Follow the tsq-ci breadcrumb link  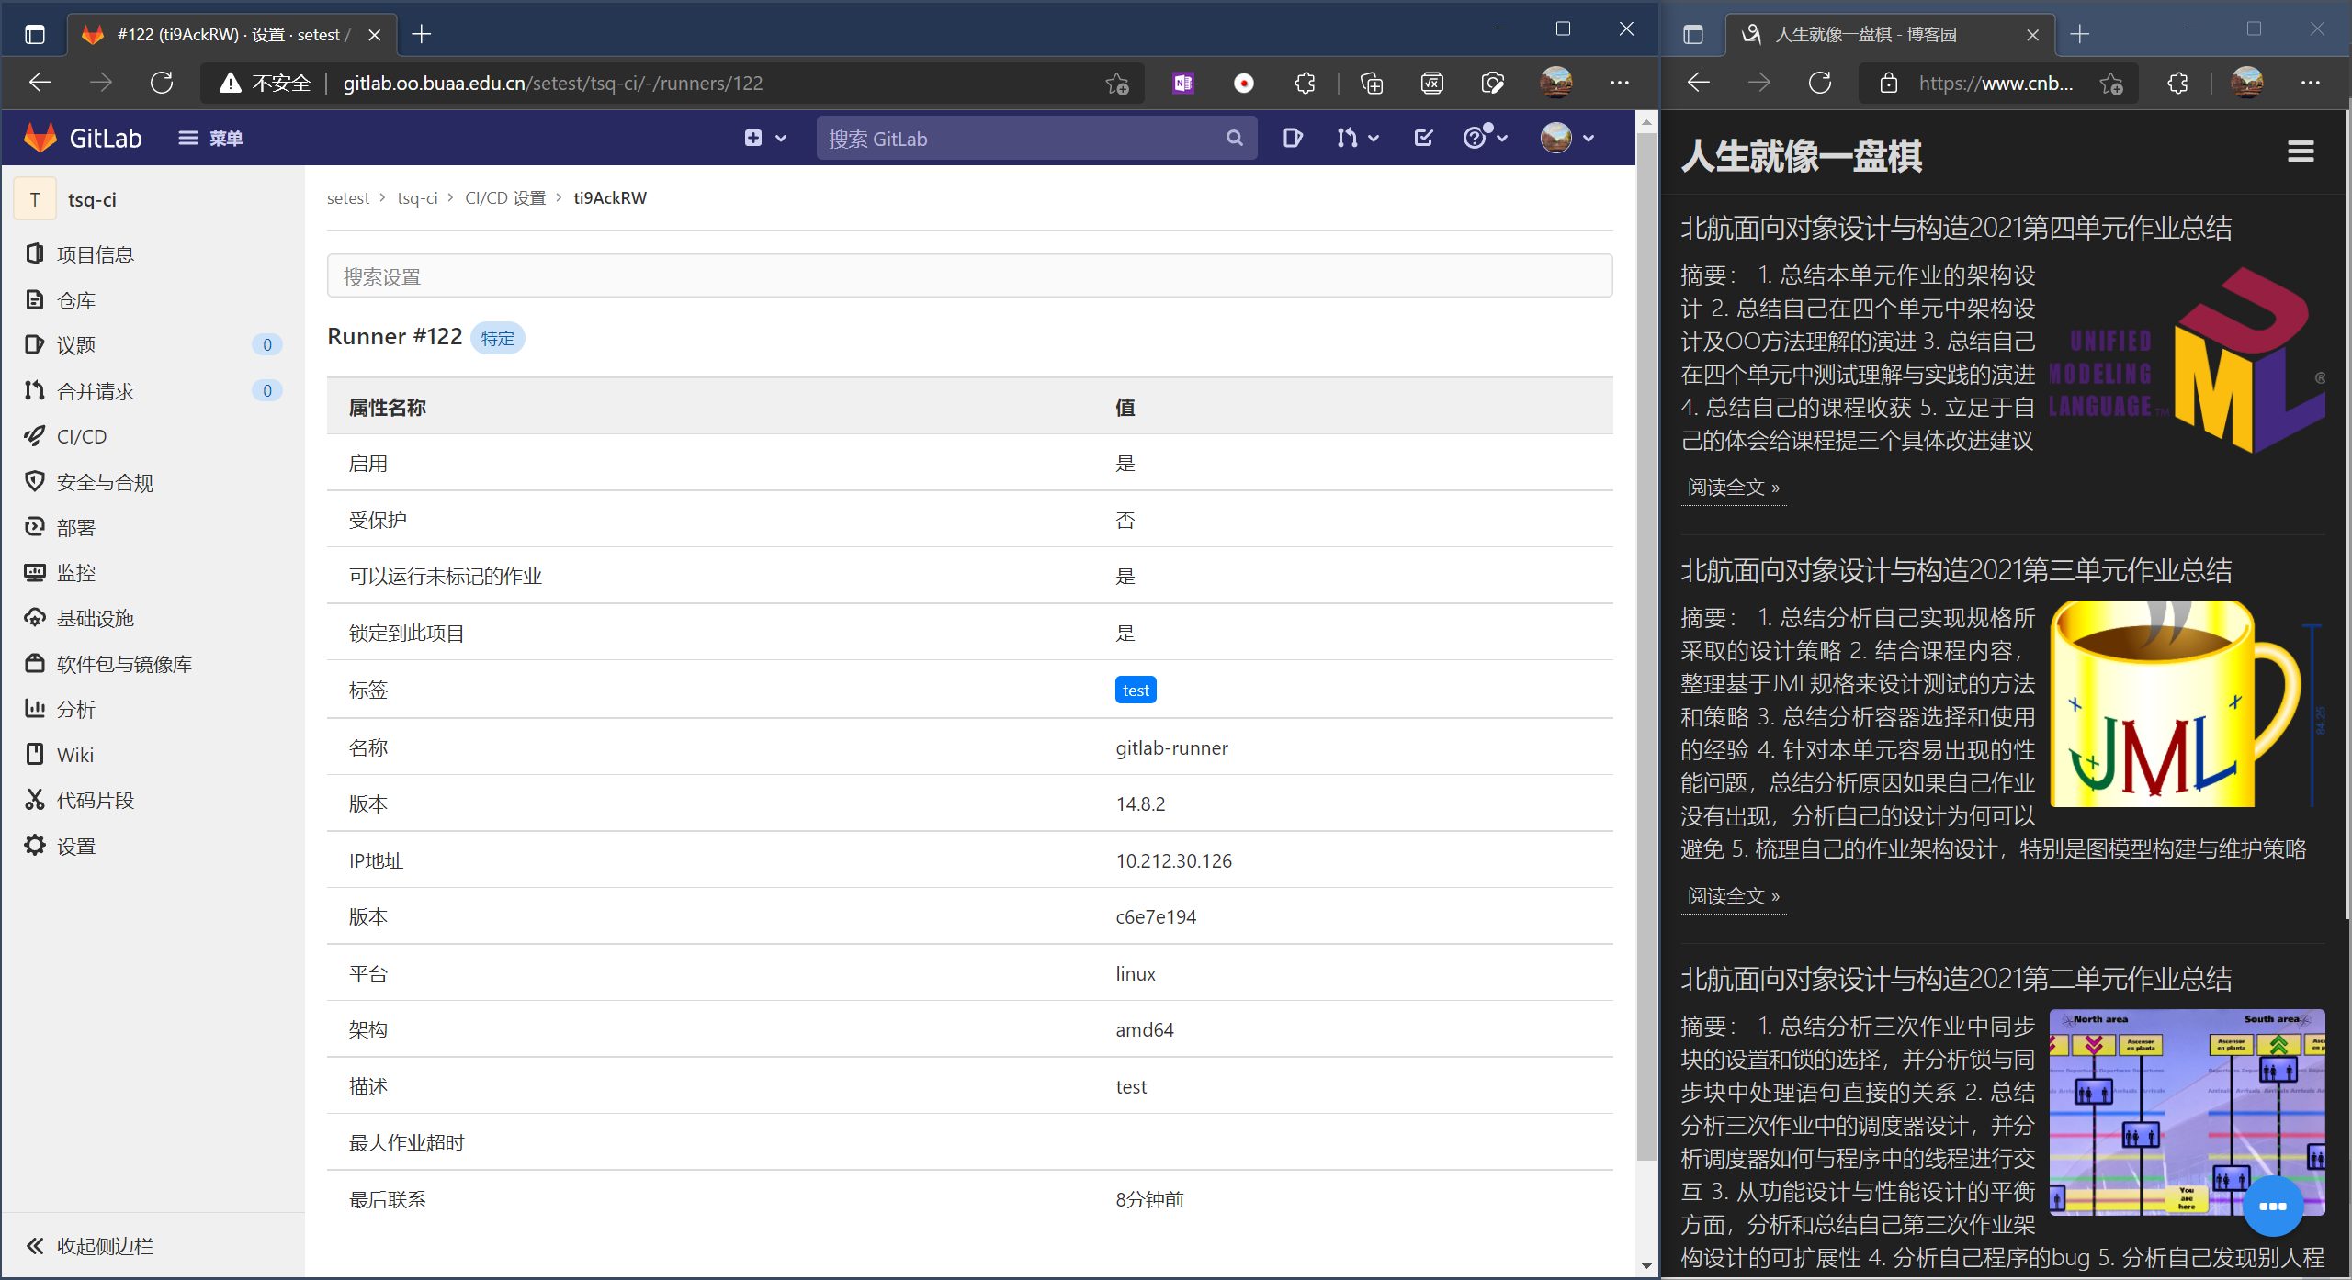point(417,198)
